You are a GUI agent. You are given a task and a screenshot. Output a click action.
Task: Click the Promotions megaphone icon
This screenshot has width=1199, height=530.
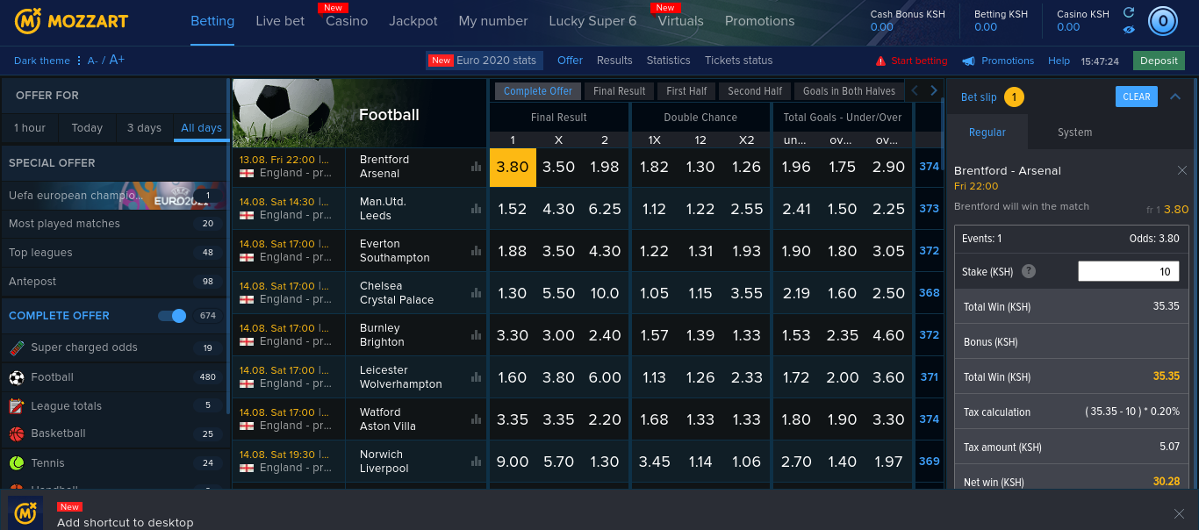[x=968, y=61]
